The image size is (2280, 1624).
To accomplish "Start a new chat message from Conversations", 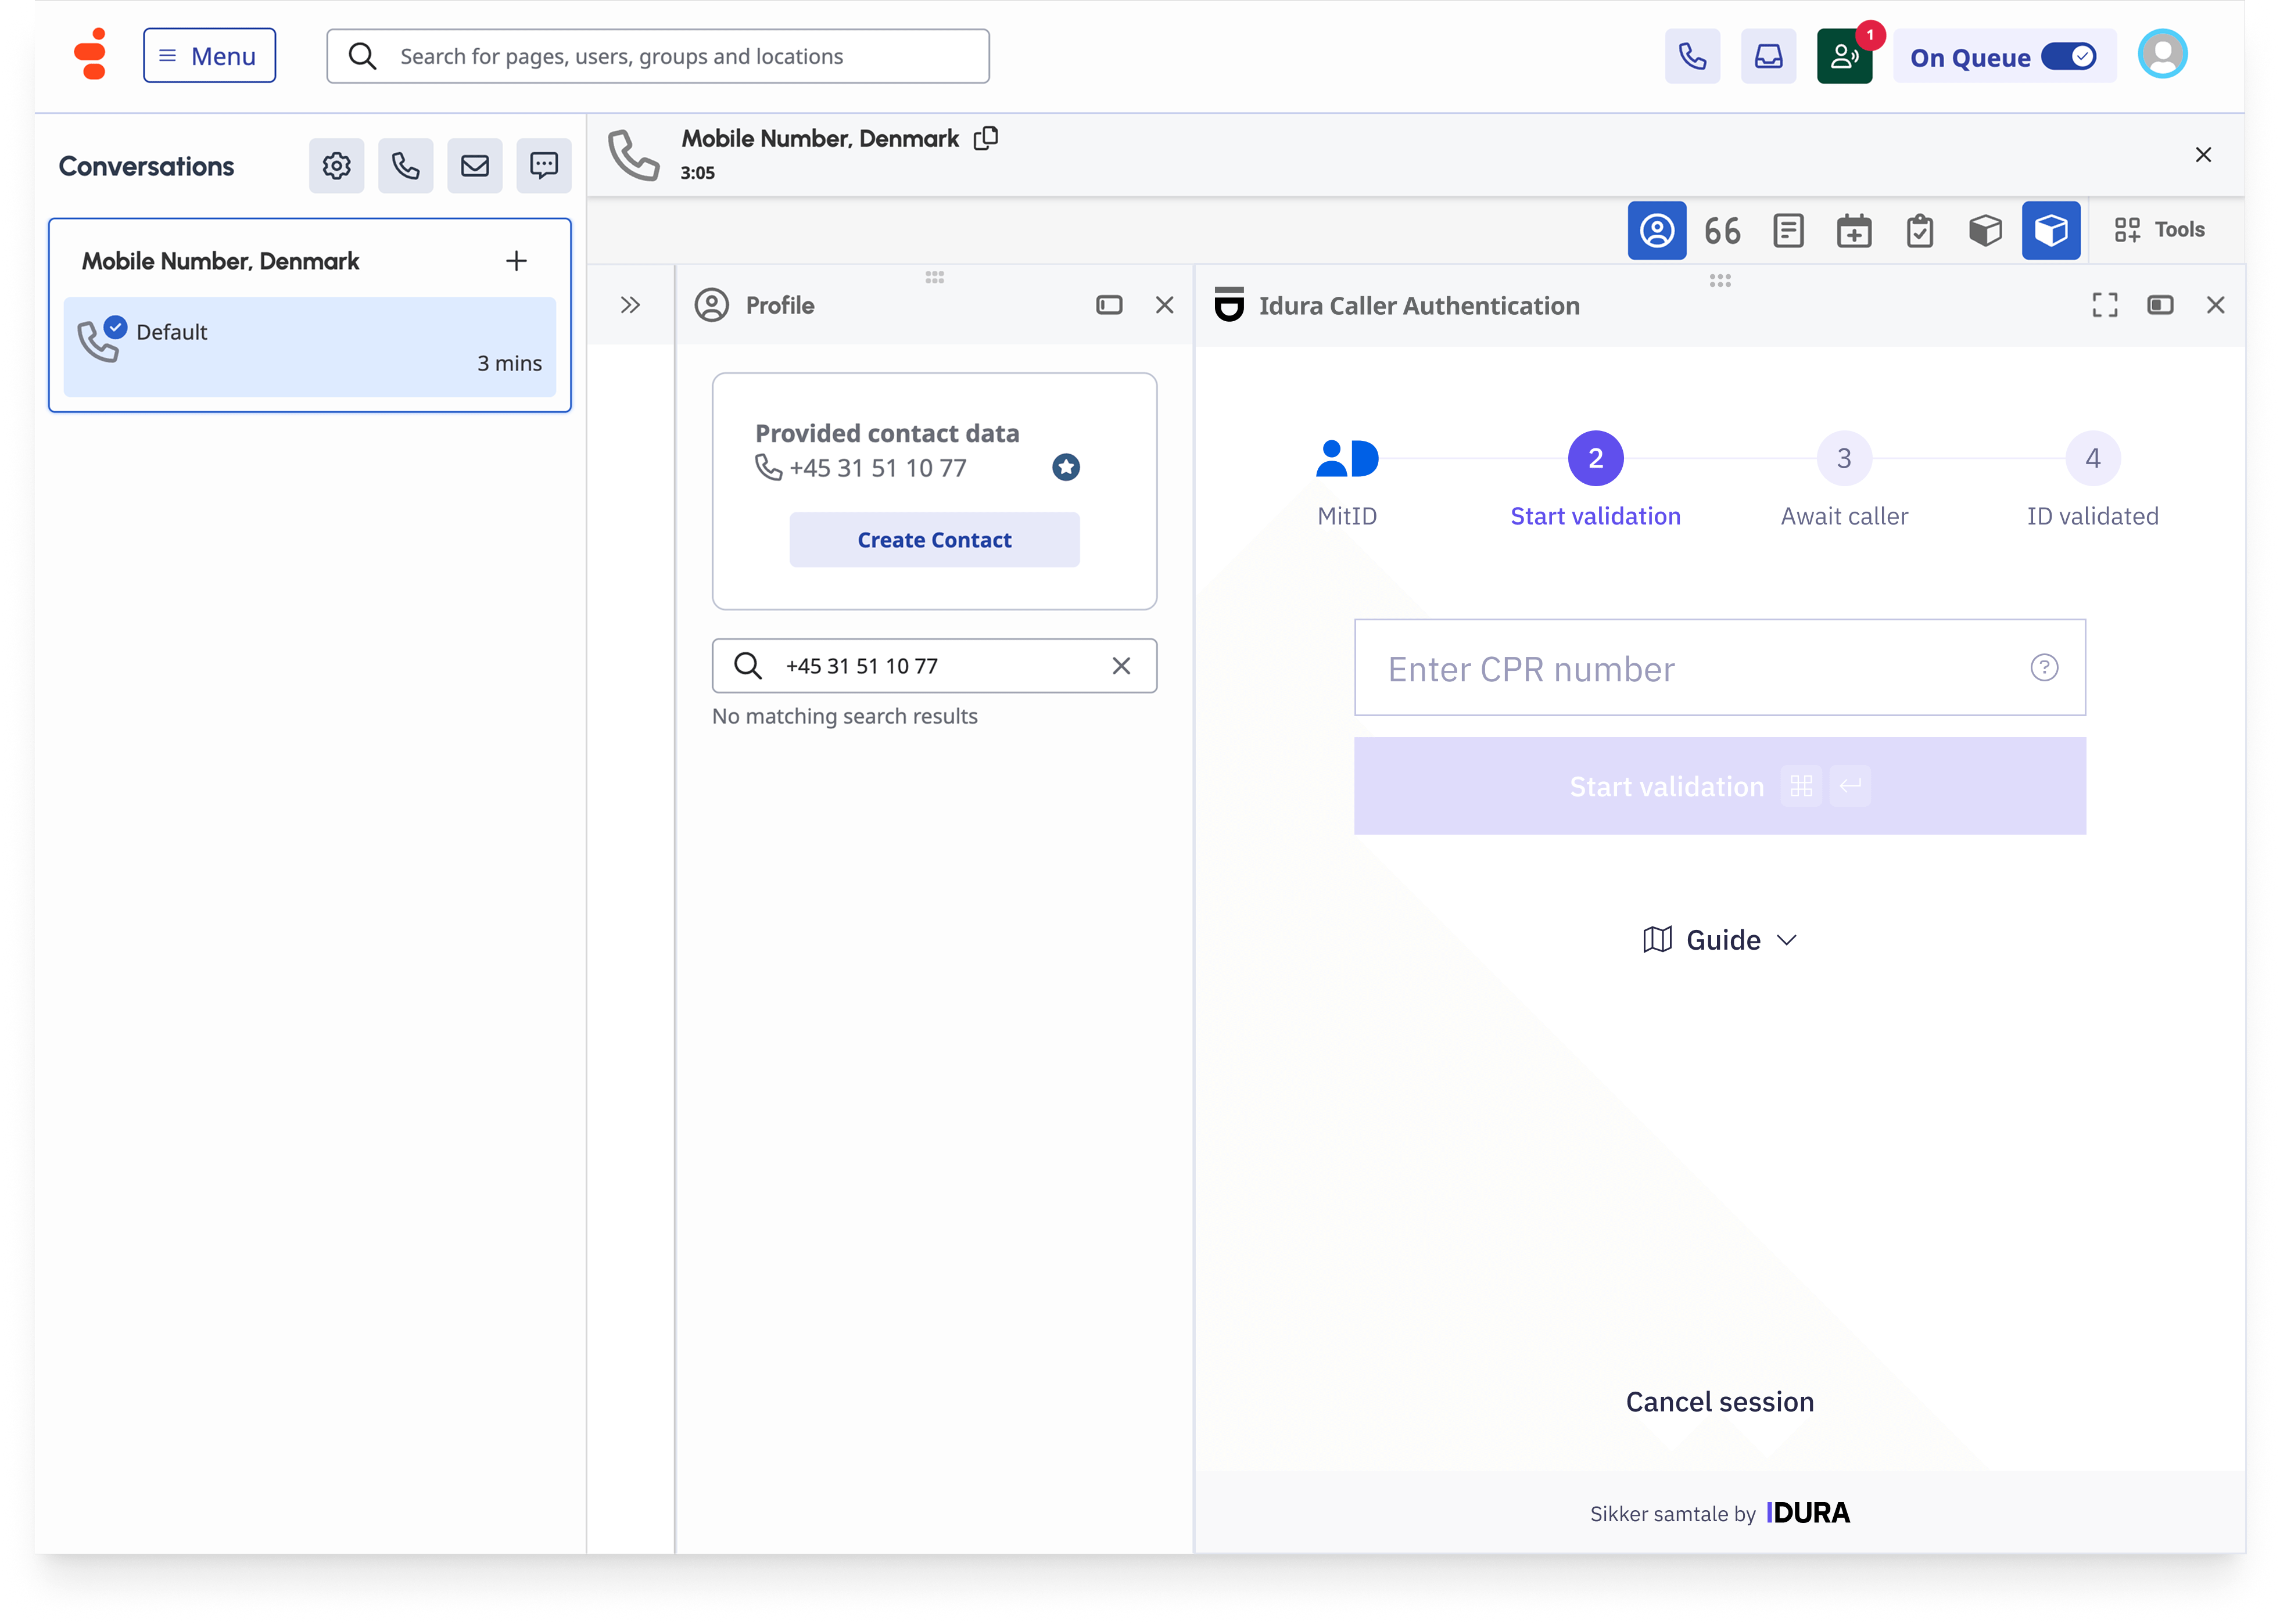I will pos(543,166).
